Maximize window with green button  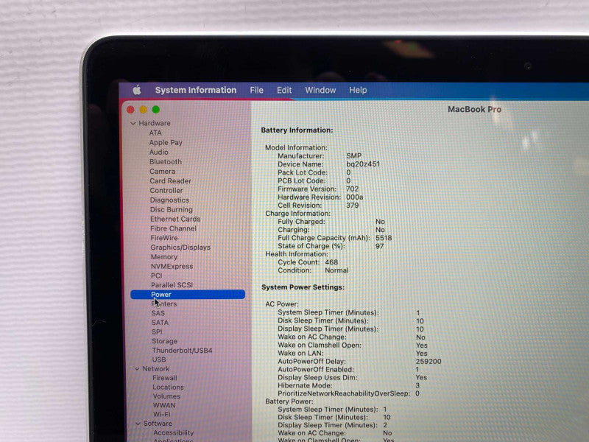[x=156, y=109]
